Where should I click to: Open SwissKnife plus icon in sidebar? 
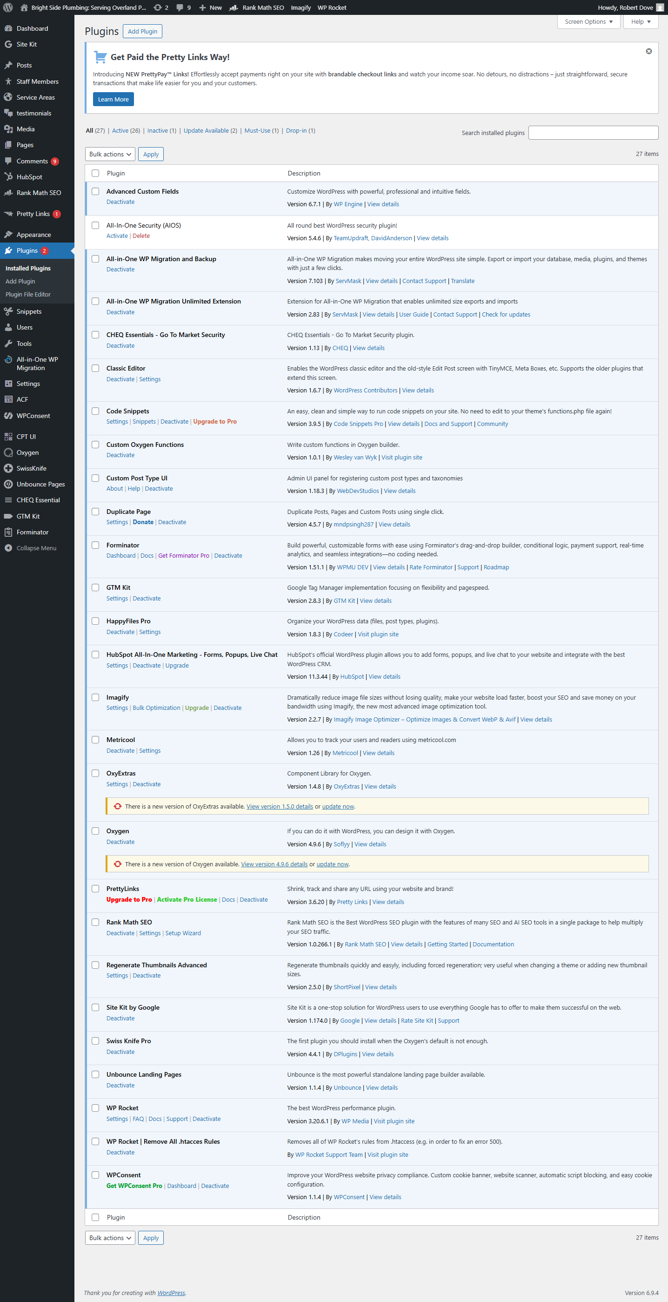click(8, 469)
